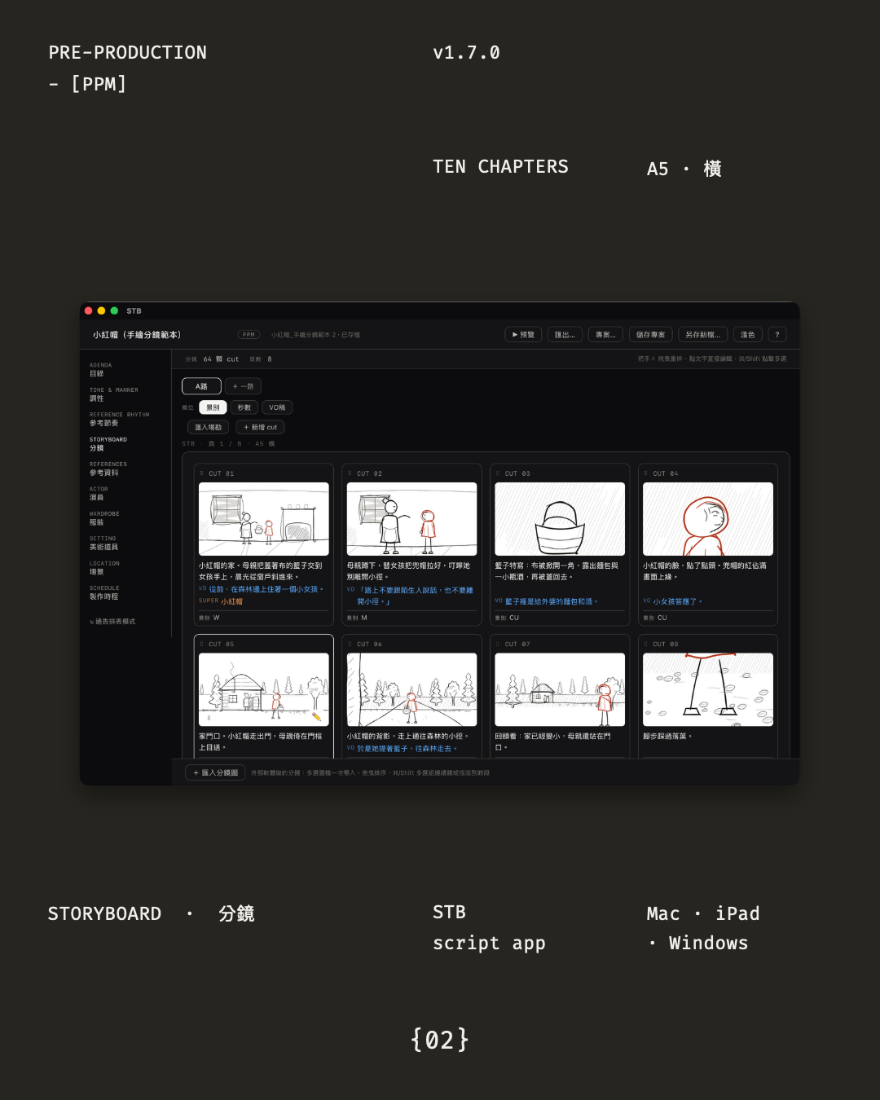The width and height of the screenshot is (880, 1100).
Task: Open the SCHEDULE 製作時程 section
Action: click(x=104, y=592)
